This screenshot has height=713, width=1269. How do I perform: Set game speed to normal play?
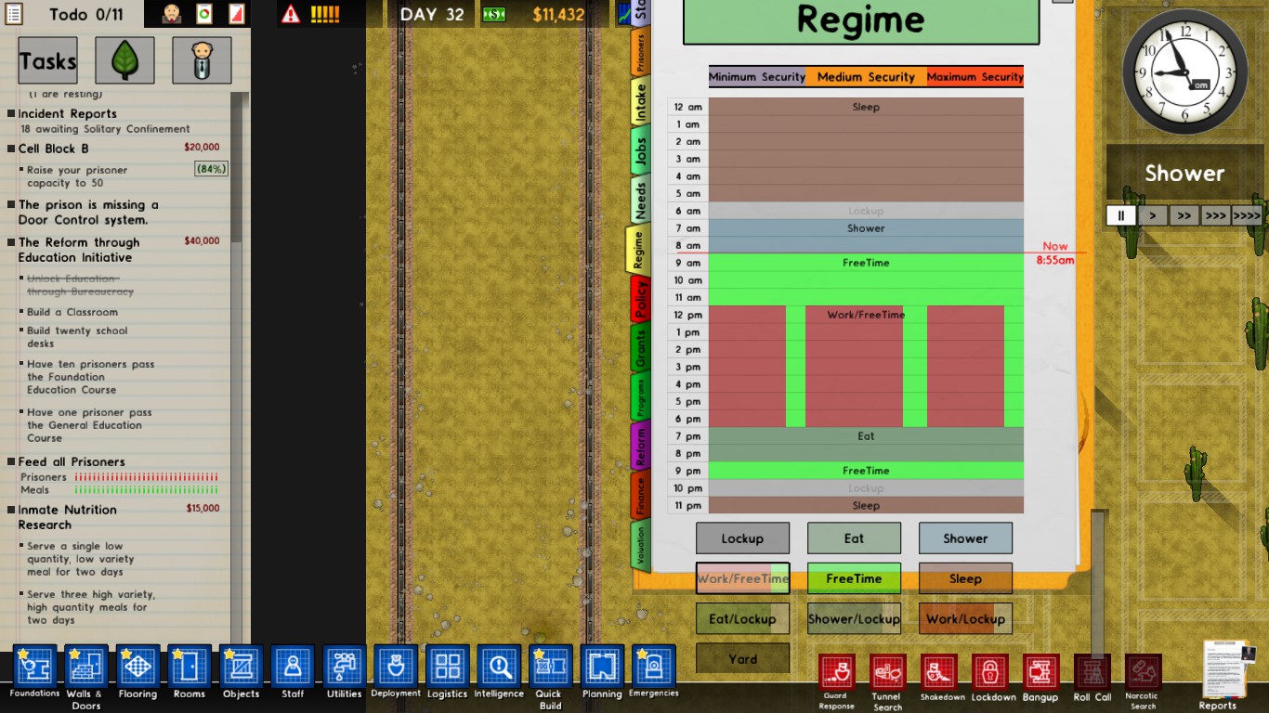1153,215
